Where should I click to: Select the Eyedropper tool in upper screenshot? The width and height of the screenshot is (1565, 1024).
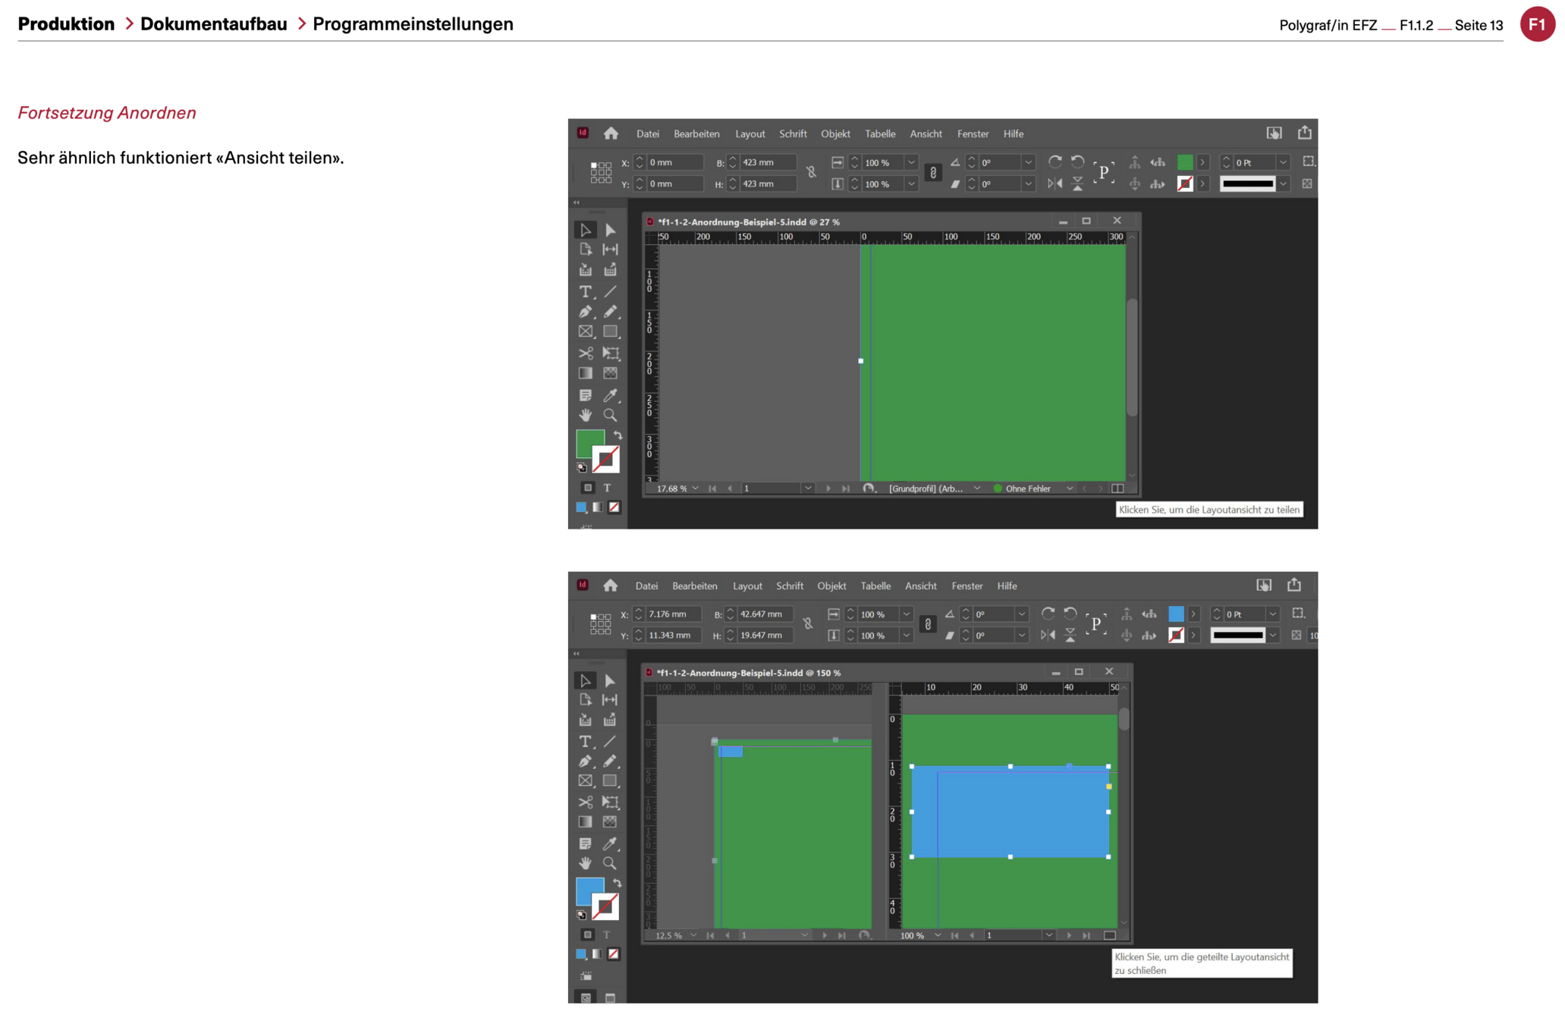[610, 395]
